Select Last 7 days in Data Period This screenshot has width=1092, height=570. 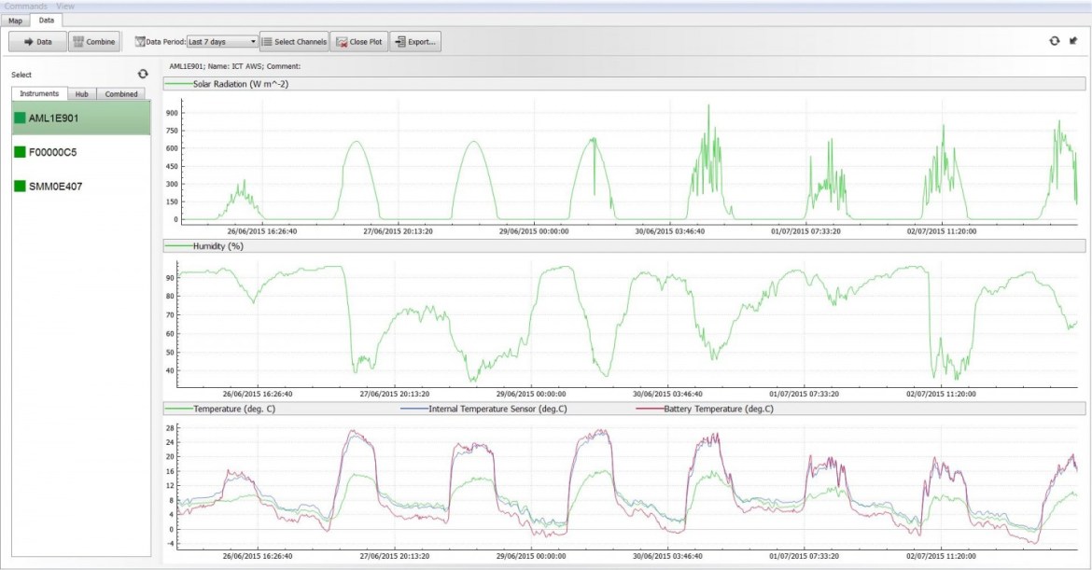click(215, 41)
